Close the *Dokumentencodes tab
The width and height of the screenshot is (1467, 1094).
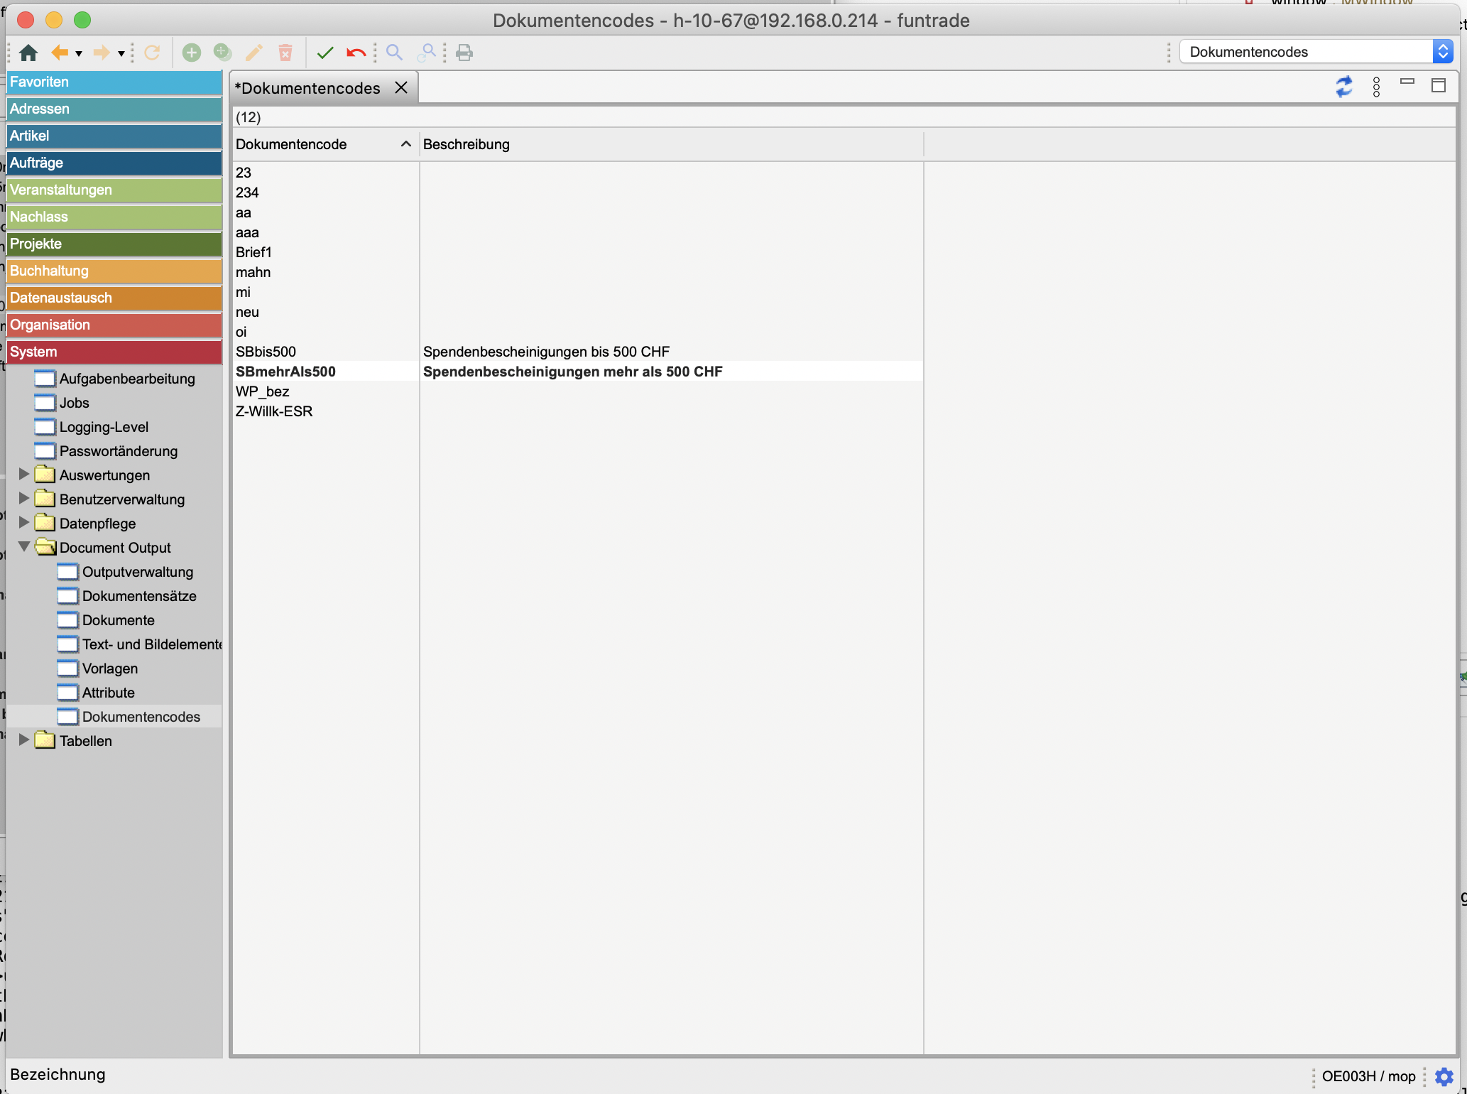pyautogui.click(x=401, y=87)
